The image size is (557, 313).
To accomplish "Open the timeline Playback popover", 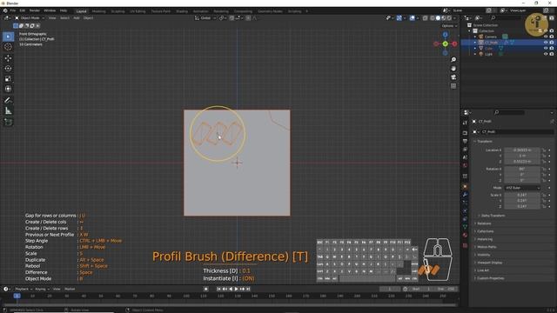I will (x=23, y=290).
